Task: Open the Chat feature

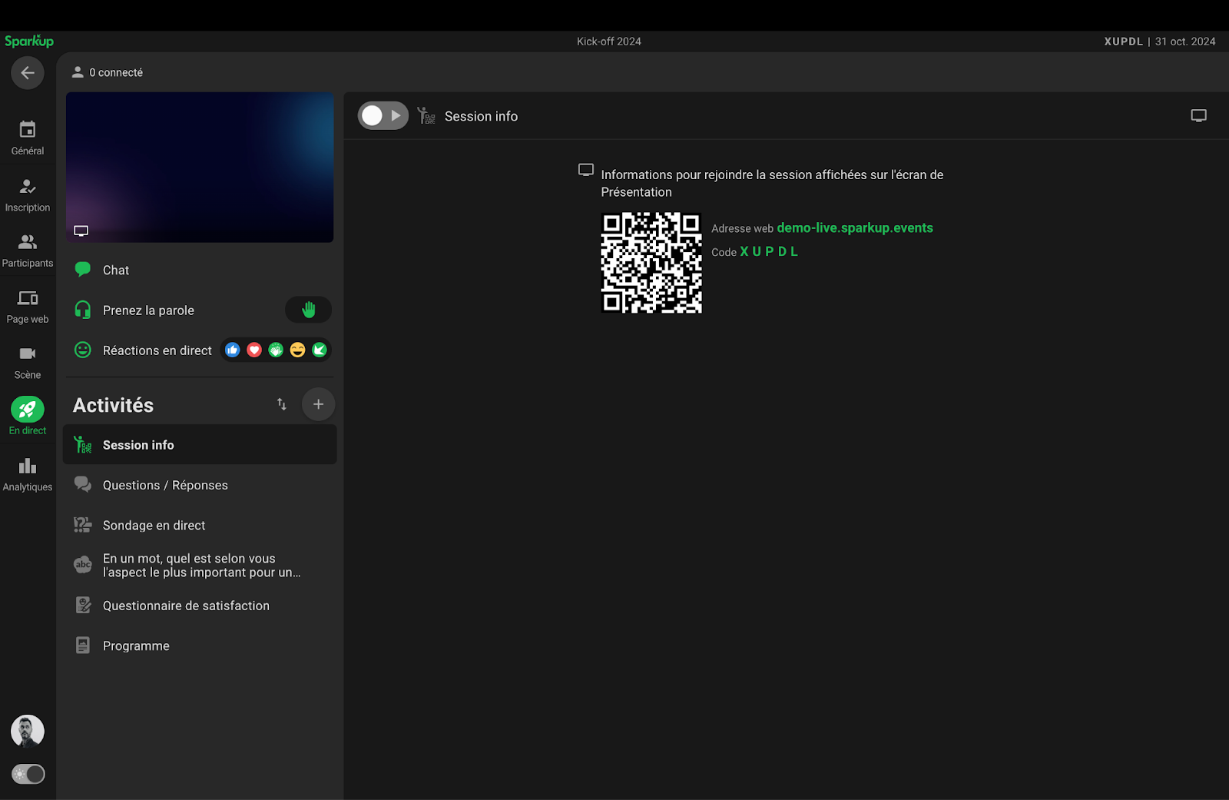Action: coord(116,270)
